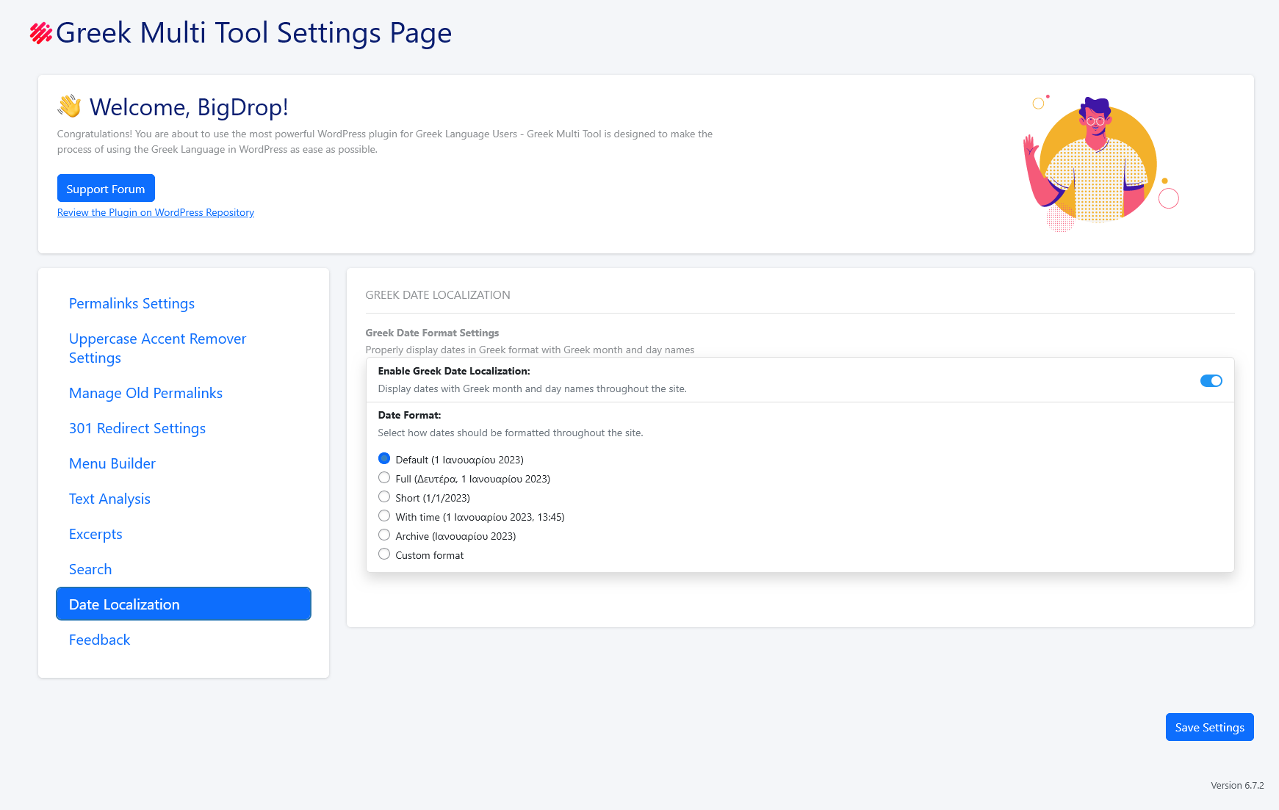This screenshot has width=1279, height=810.
Task: Click the Support Forum button
Action: (106, 189)
